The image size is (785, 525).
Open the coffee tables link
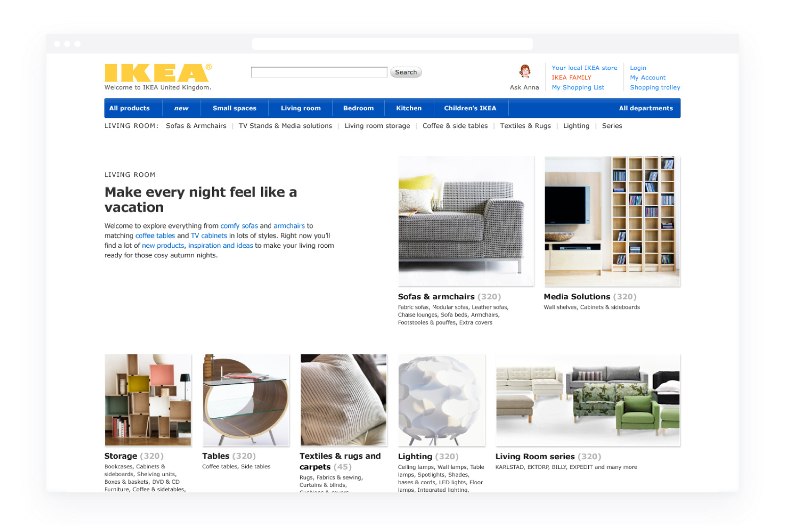(155, 235)
